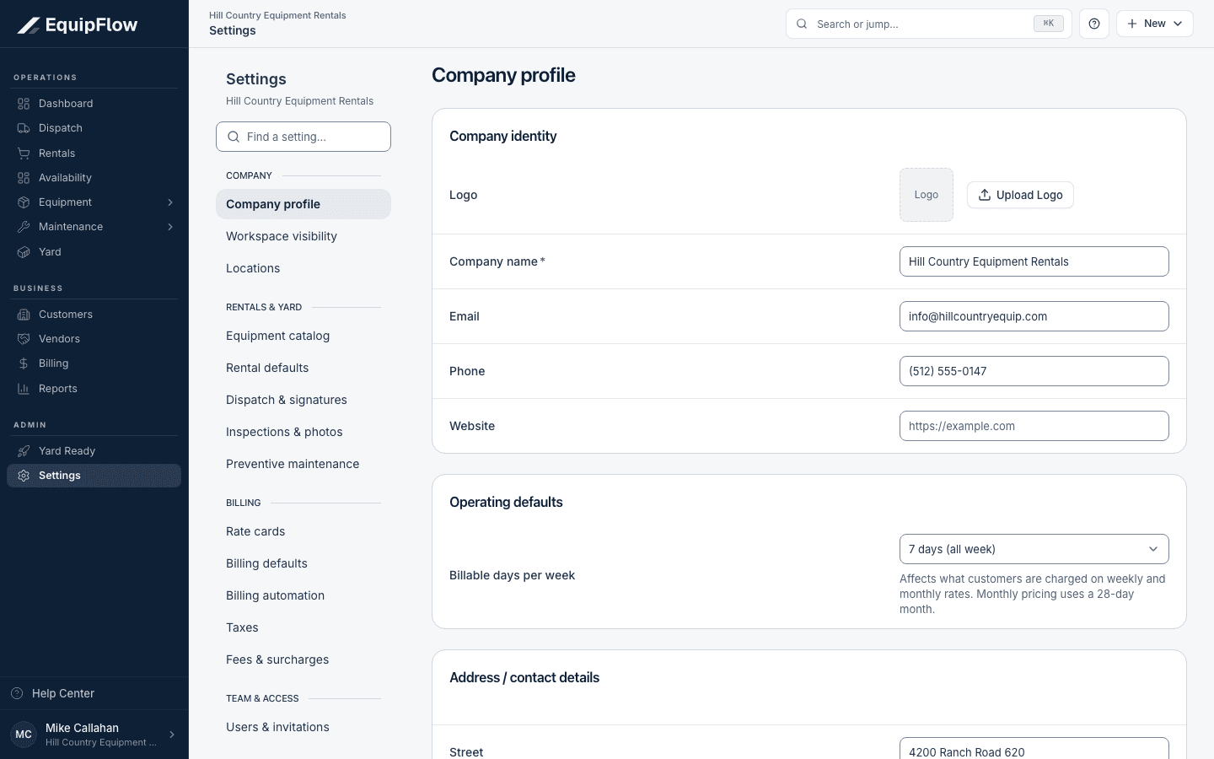Expand the Mike Callahan account menu chevron

[x=172, y=735]
